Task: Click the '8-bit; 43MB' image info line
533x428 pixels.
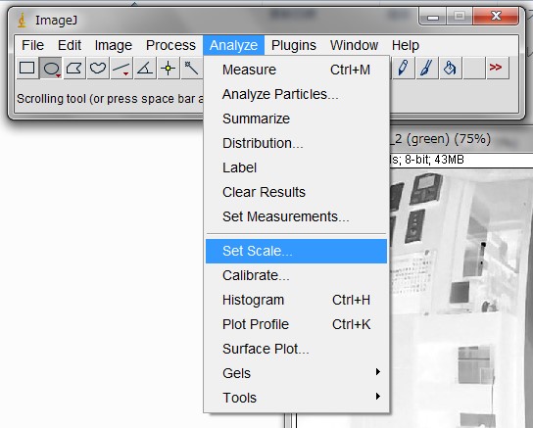Action: [434, 160]
